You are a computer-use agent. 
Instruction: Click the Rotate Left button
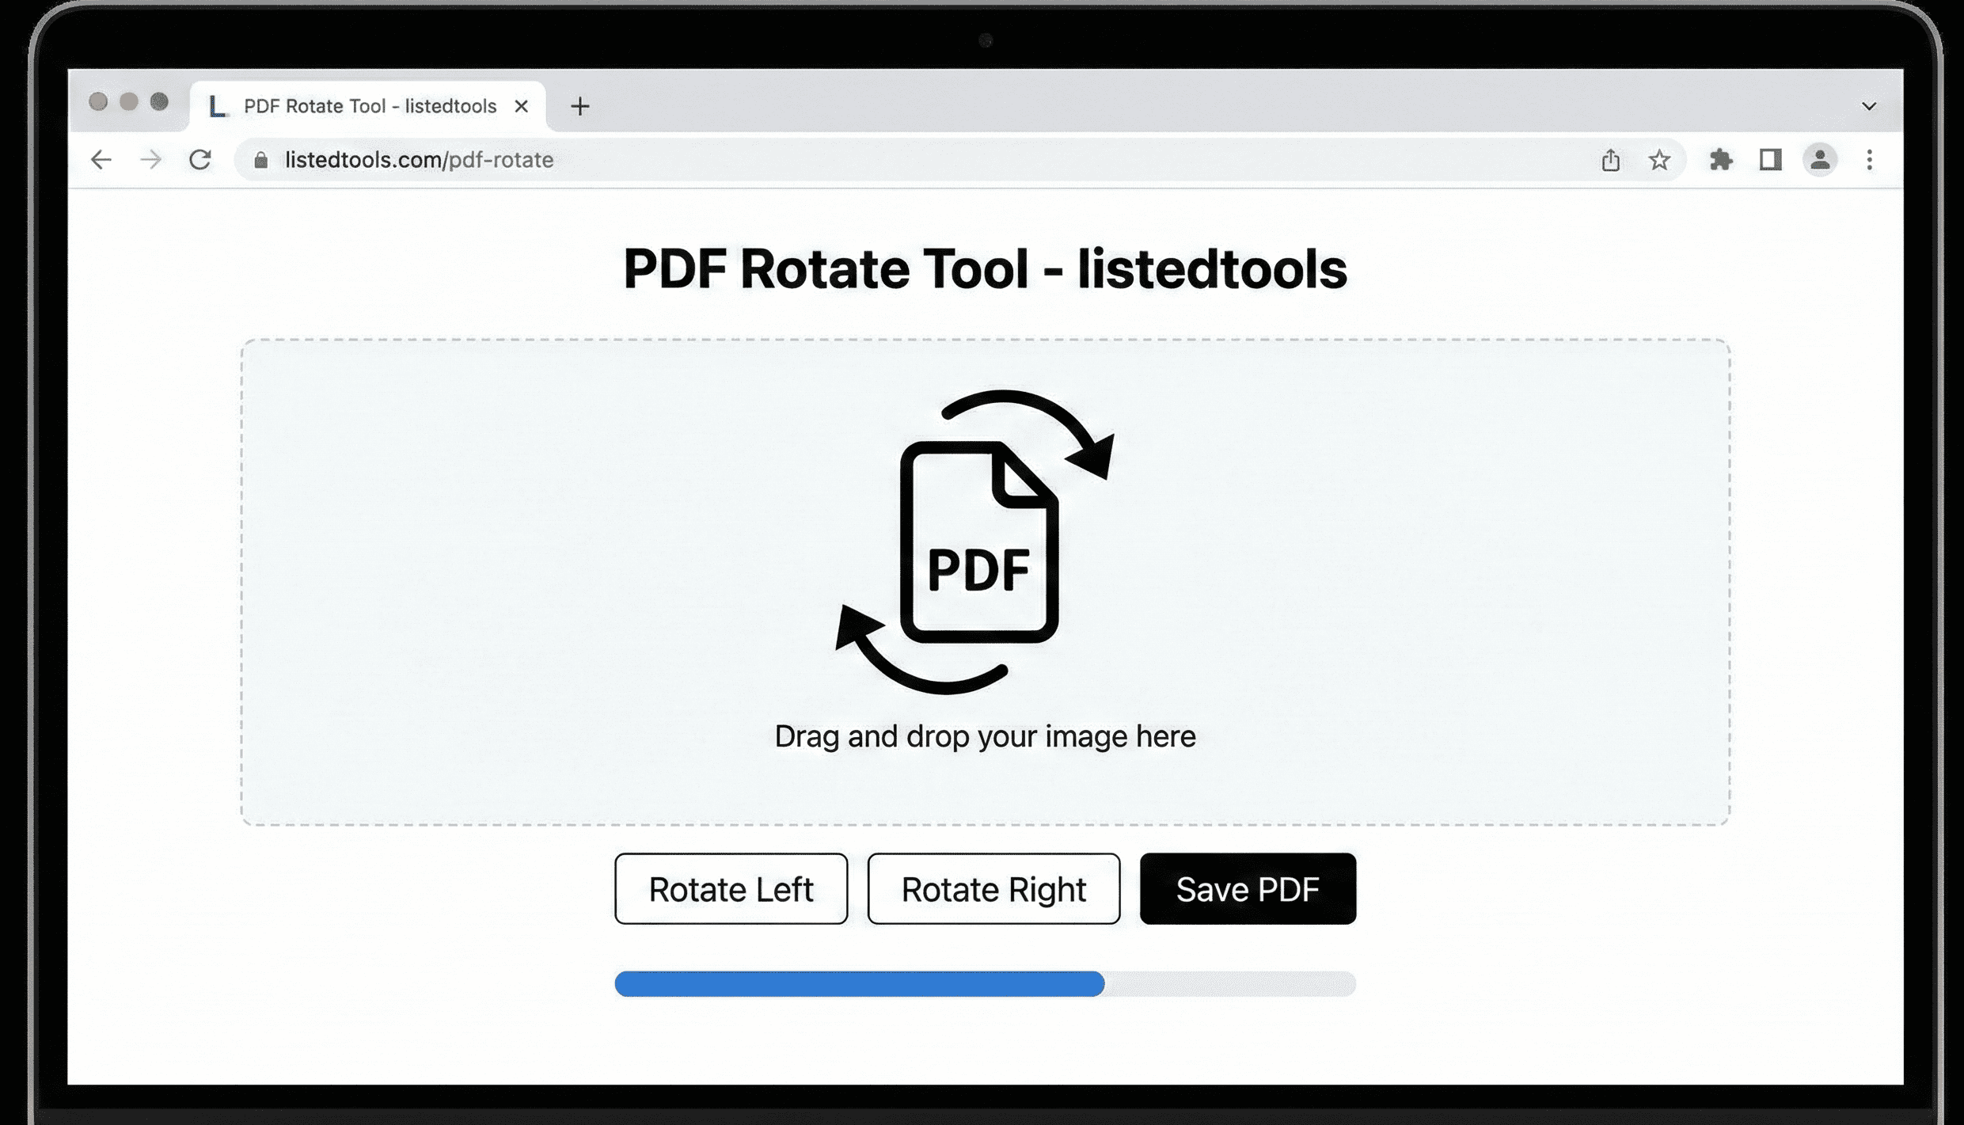(x=730, y=888)
